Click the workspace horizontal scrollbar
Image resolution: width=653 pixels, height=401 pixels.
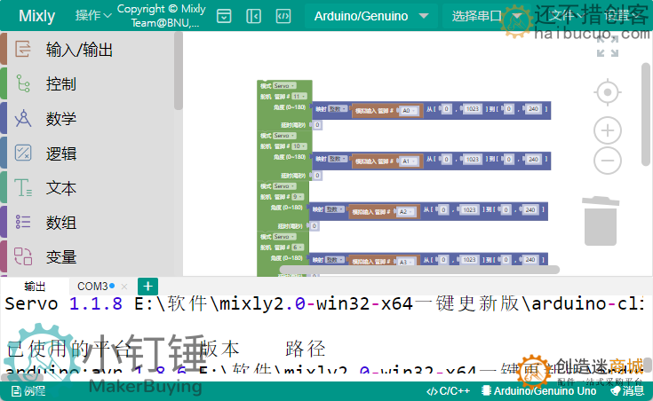tap(419, 270)
